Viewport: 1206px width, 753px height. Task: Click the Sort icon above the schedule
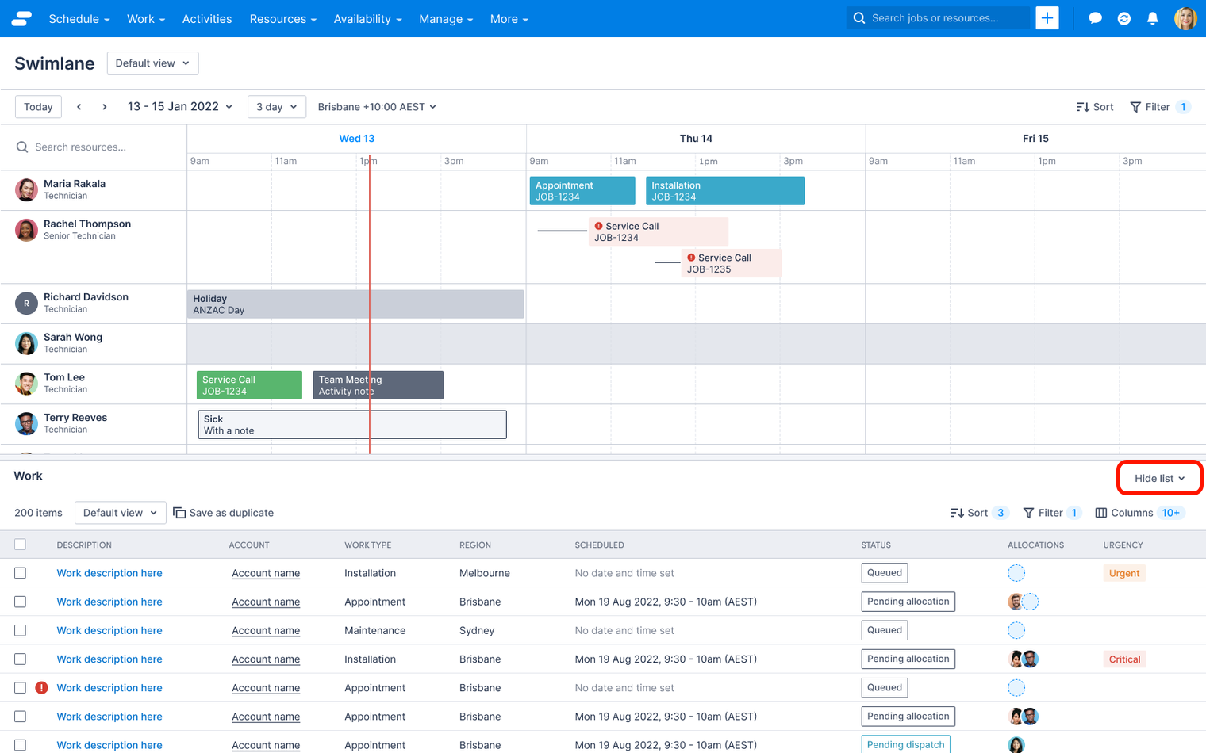pyautogui.click(x=1095, y=106)
